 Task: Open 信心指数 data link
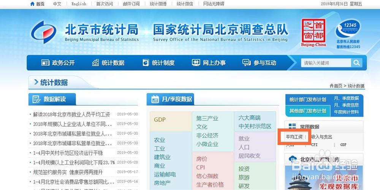click(207, 176)
